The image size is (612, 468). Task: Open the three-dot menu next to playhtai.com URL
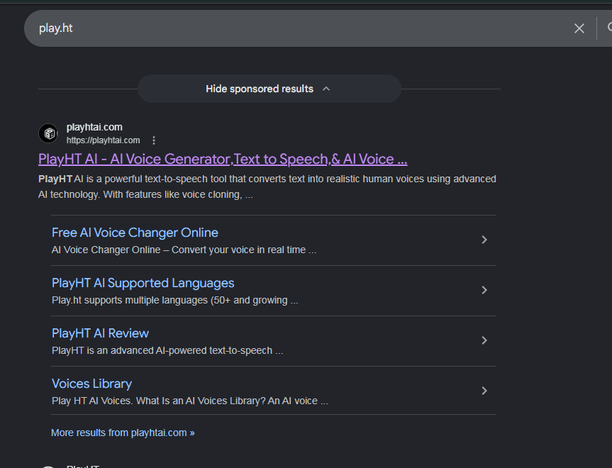coord(154,140)
